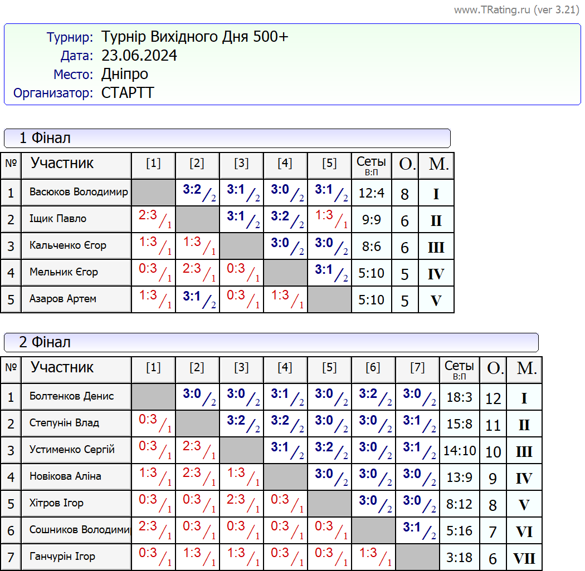Open player Новікова Аліна

pyautogui.click(x=65, y=476)
